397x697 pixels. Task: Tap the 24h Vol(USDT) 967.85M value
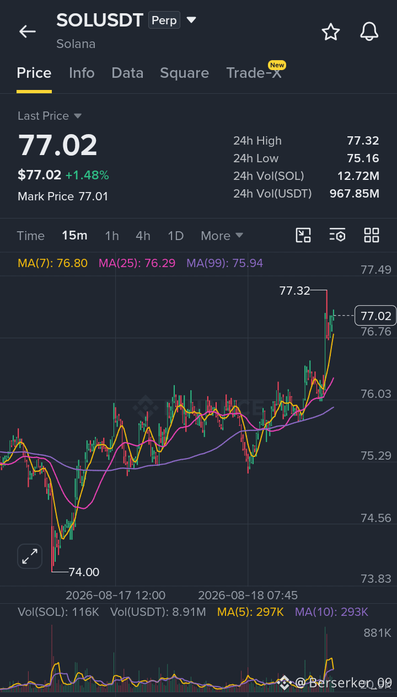click(x=354, y=194)
